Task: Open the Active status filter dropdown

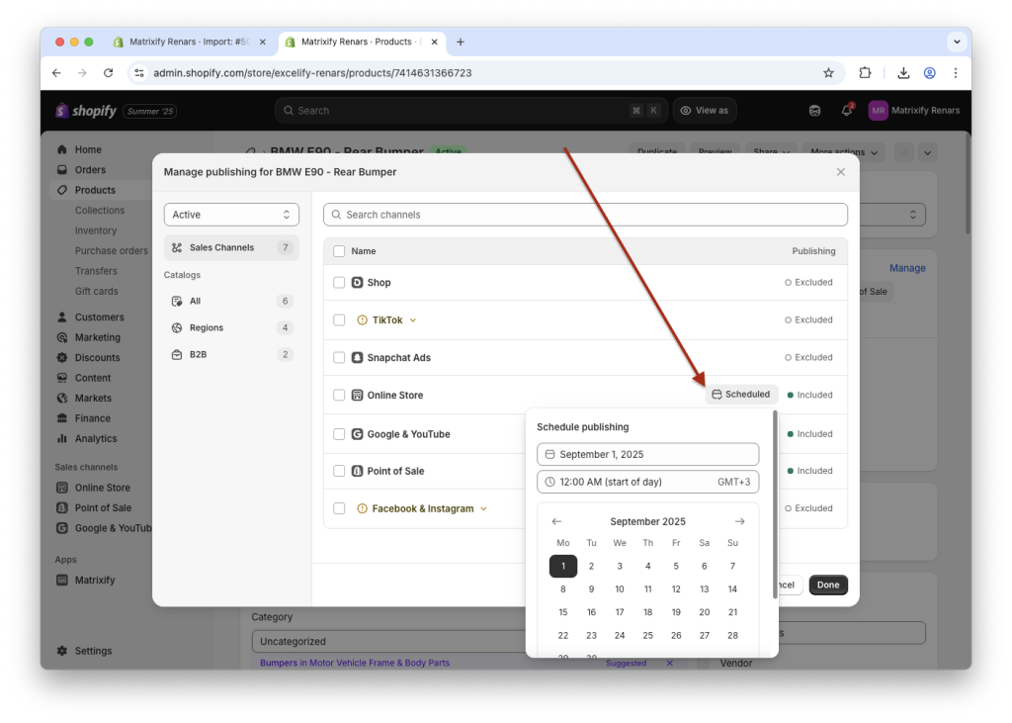Action: [x=231, y=214]
